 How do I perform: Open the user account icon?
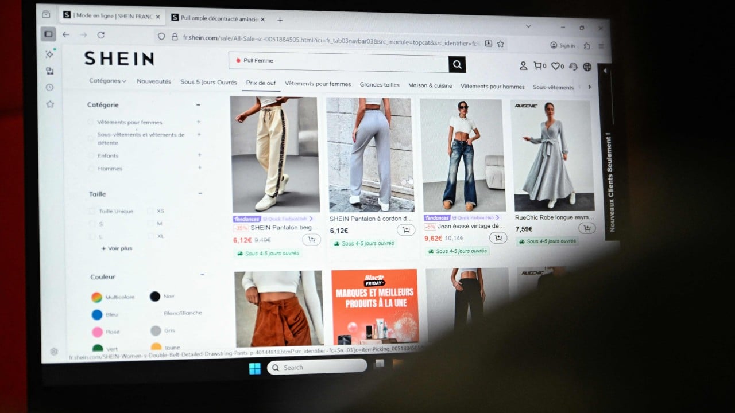click(x=523, y=66)
